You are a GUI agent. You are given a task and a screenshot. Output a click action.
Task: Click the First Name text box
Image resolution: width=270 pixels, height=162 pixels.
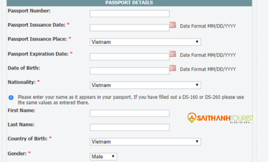[x=129, y=113]
